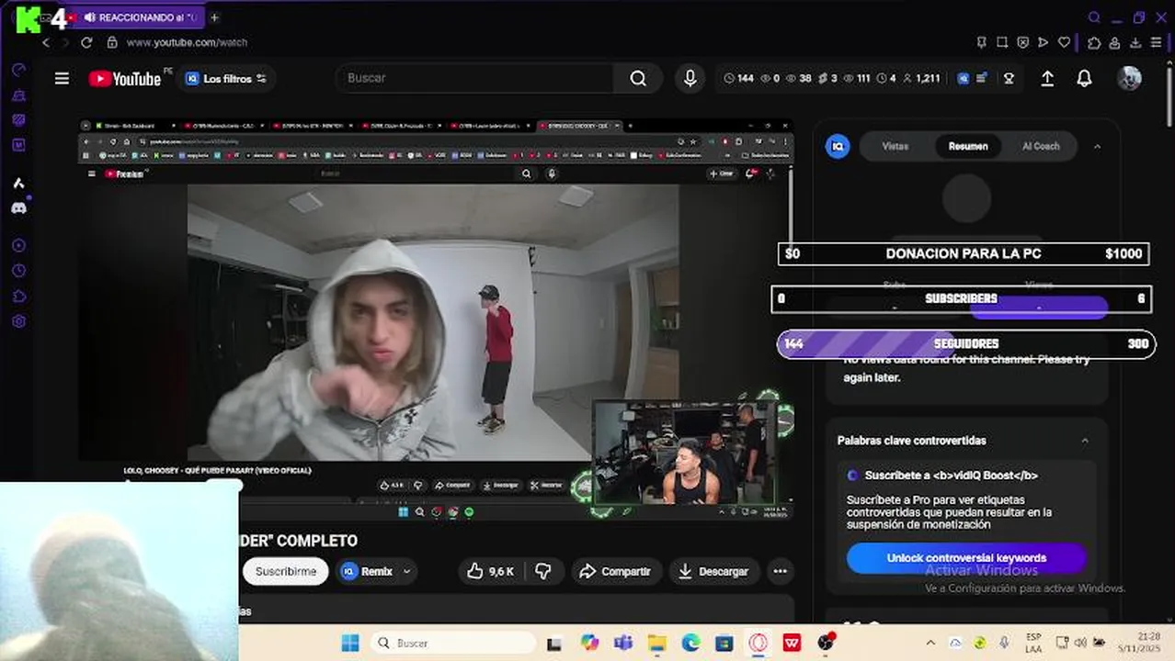The height and width of the screenshot is (661, 1175).
Task: Click the Suscribirme button
Action: tap(286, 571)
